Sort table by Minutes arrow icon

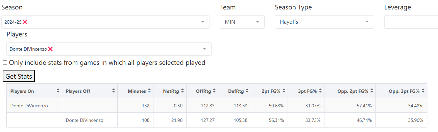149,91
